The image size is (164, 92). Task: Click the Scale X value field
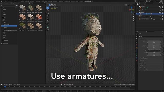(154, 53)
